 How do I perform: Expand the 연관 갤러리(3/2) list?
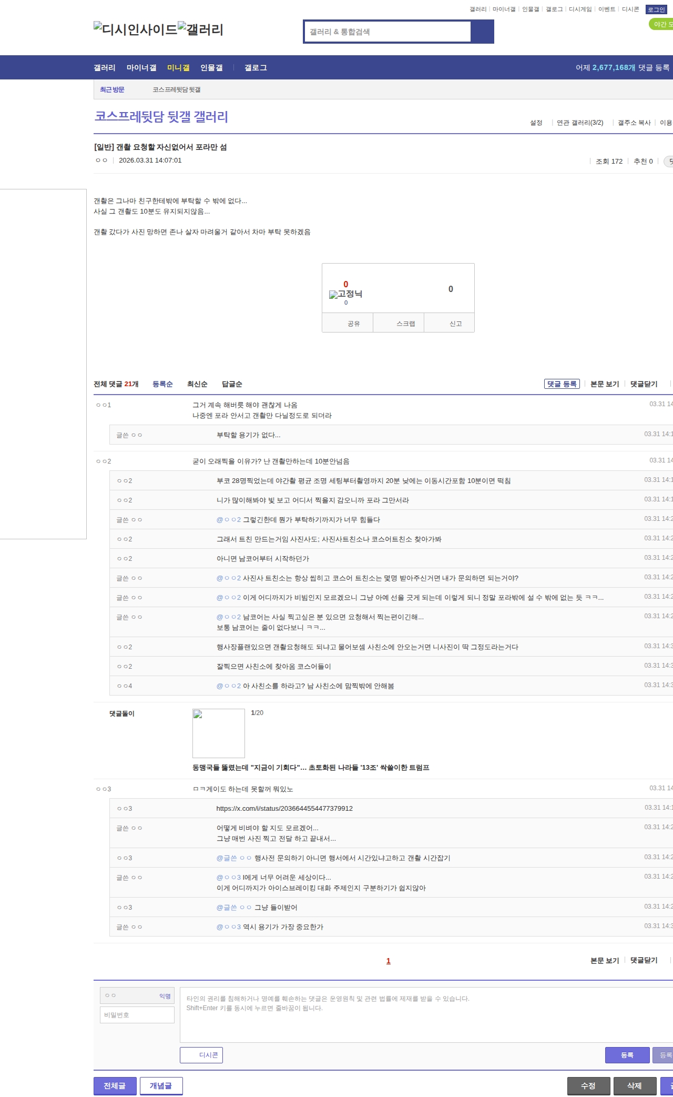click(x=580, y=123)
